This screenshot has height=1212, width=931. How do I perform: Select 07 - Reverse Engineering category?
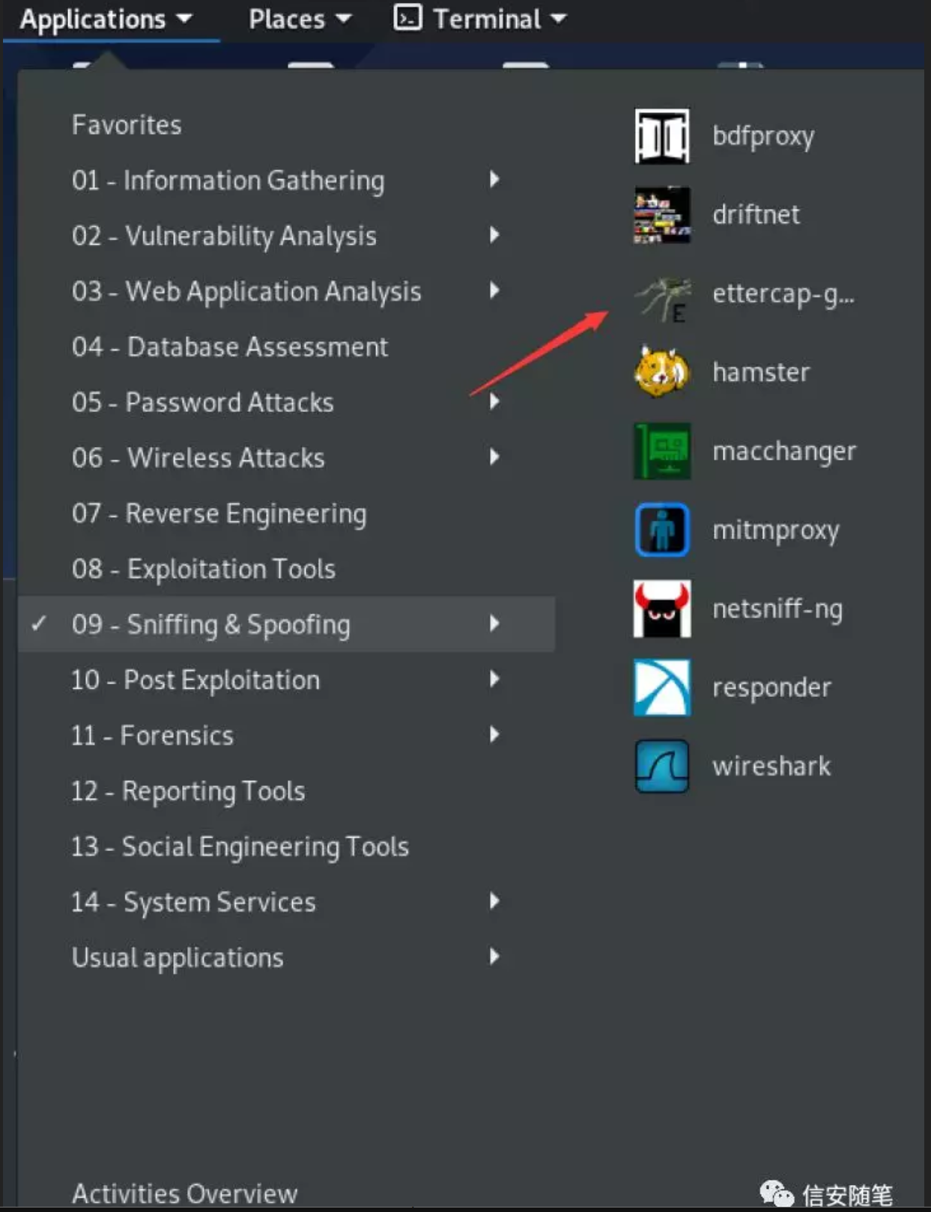[x=219, y=514]
